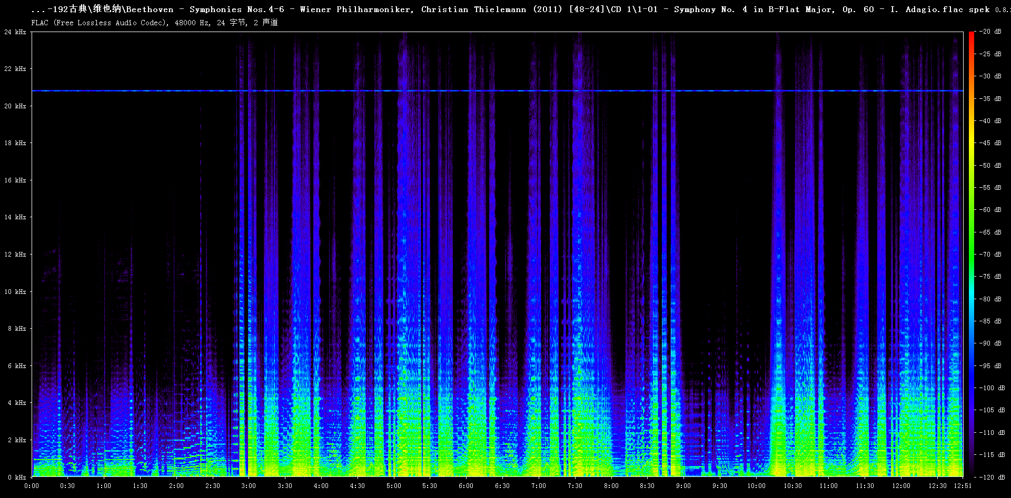Click the 12 kHz frequency label
This screenshot has height=498, width=1011.
pyautogui.click(x=15, y=255)
